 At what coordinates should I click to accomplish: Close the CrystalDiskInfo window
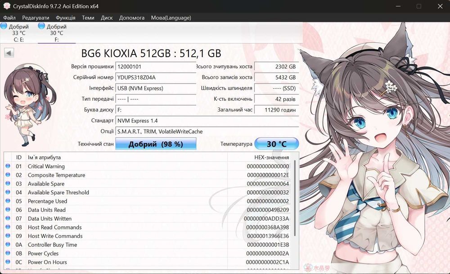click(x=440, y=6)
